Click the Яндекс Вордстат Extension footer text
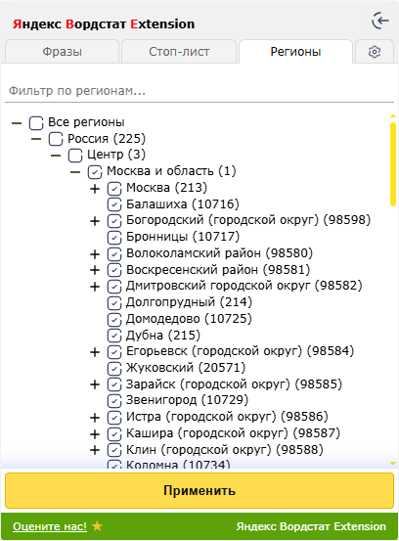This screenshot has width=399, height=541. pos(311,526)
